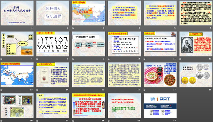Choose slide 12 with Marco Polo portrait

196,44
